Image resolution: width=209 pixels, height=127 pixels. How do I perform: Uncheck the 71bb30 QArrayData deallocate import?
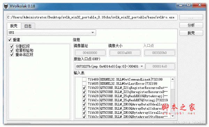[84, 104]
